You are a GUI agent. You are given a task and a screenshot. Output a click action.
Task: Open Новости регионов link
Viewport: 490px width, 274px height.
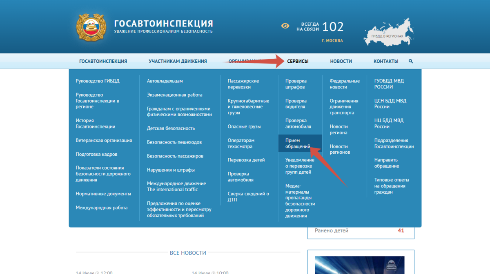tap(340, 149)
